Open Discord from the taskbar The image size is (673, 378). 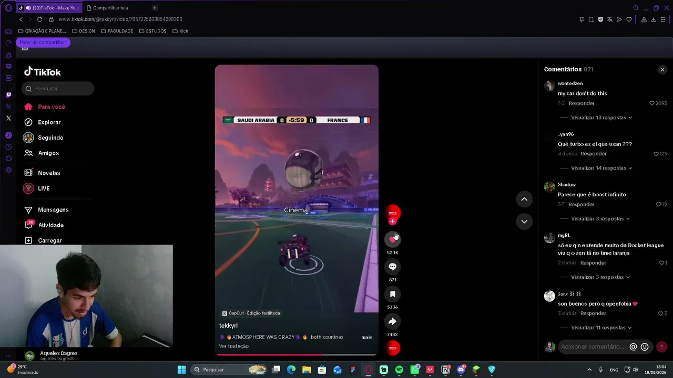461,370
